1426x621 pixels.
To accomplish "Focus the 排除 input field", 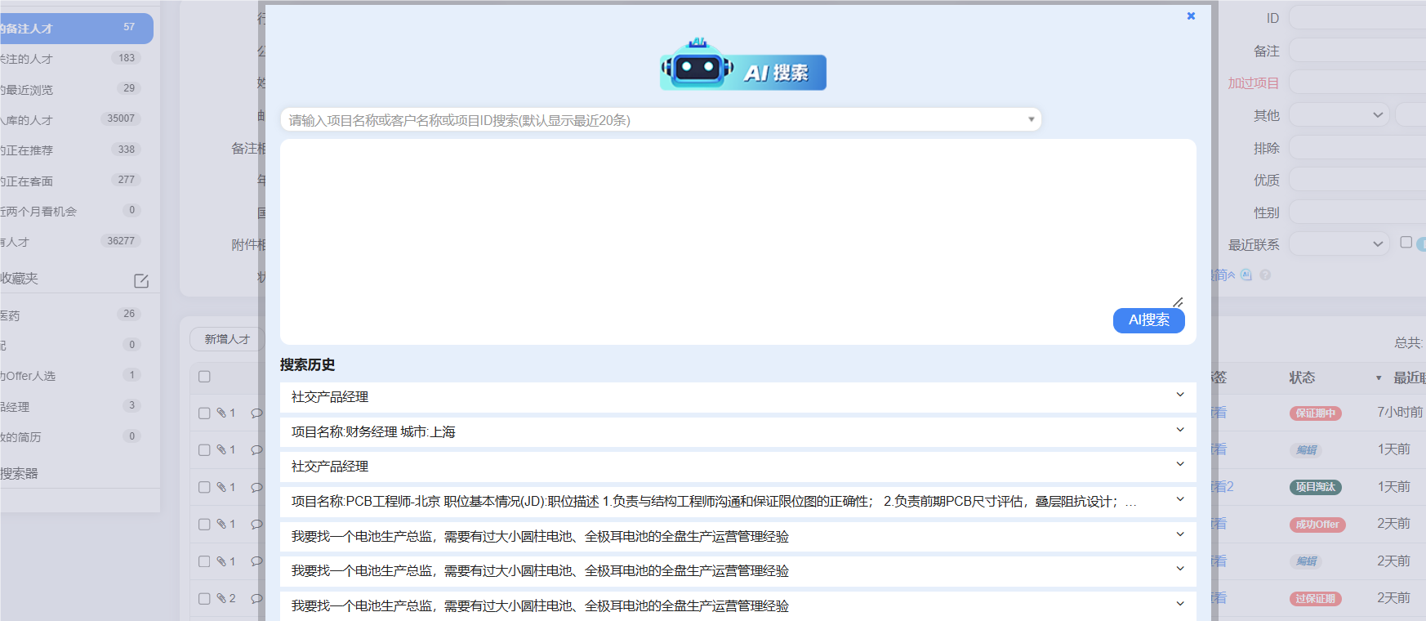I will (x=1357, y=148).
